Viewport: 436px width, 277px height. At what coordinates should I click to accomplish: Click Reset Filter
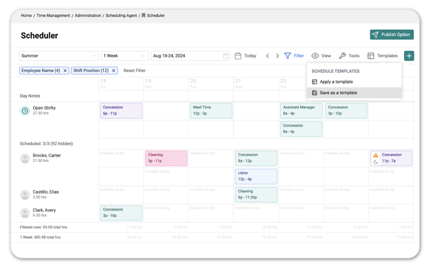click(x=135, y=71)
